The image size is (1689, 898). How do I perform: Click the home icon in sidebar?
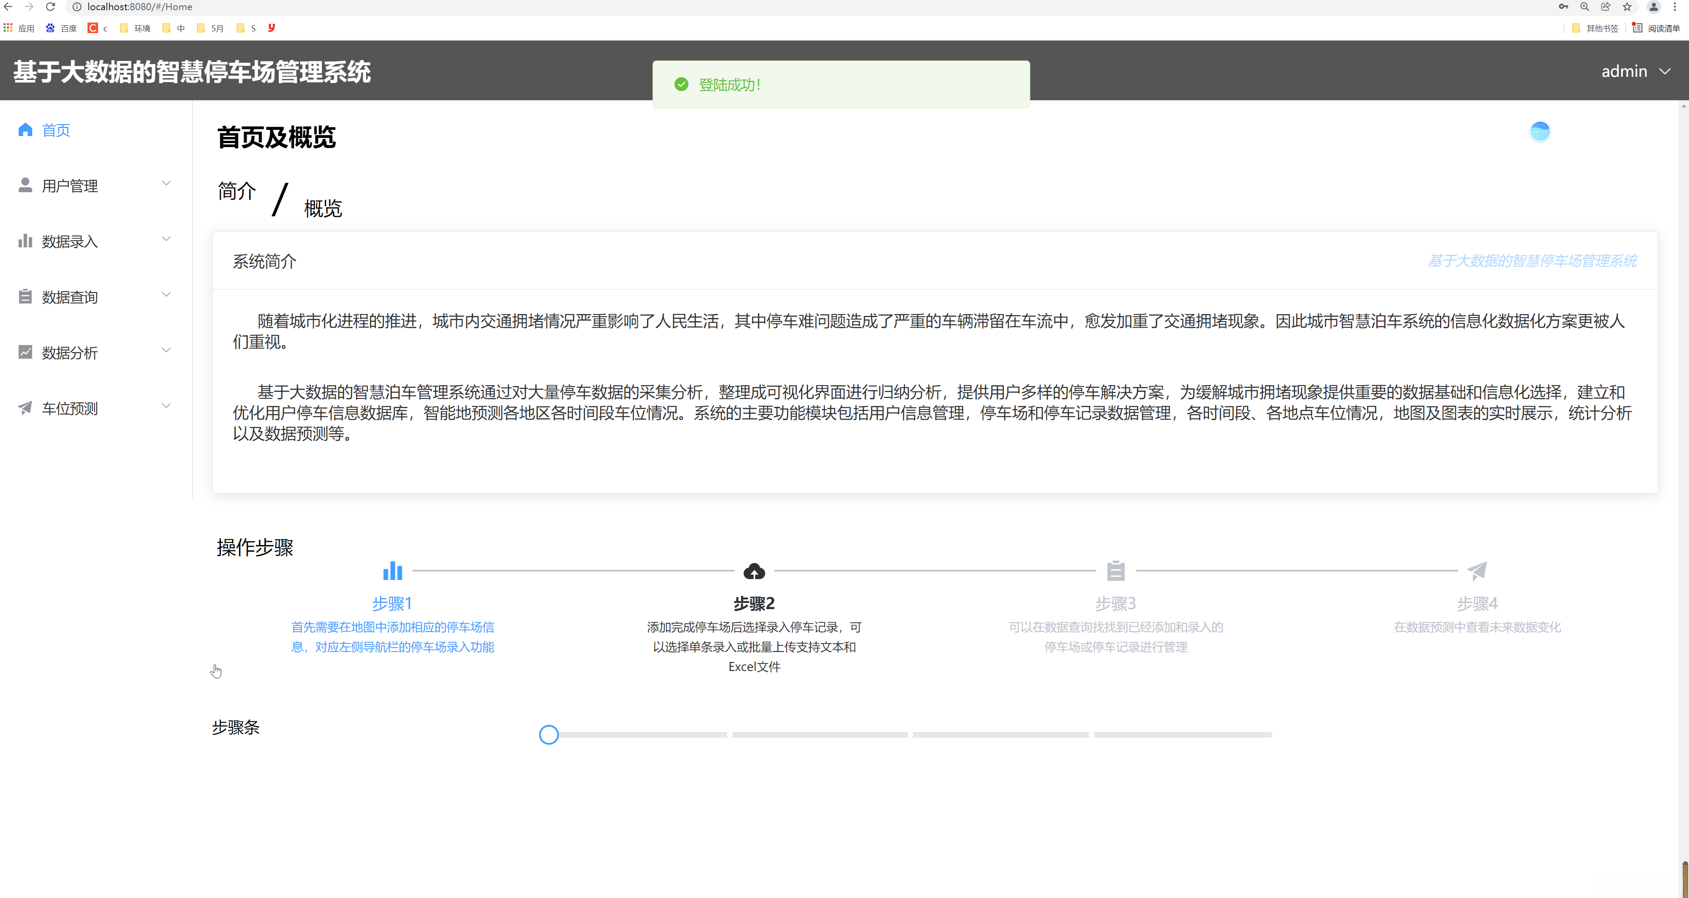pos(25,130)
